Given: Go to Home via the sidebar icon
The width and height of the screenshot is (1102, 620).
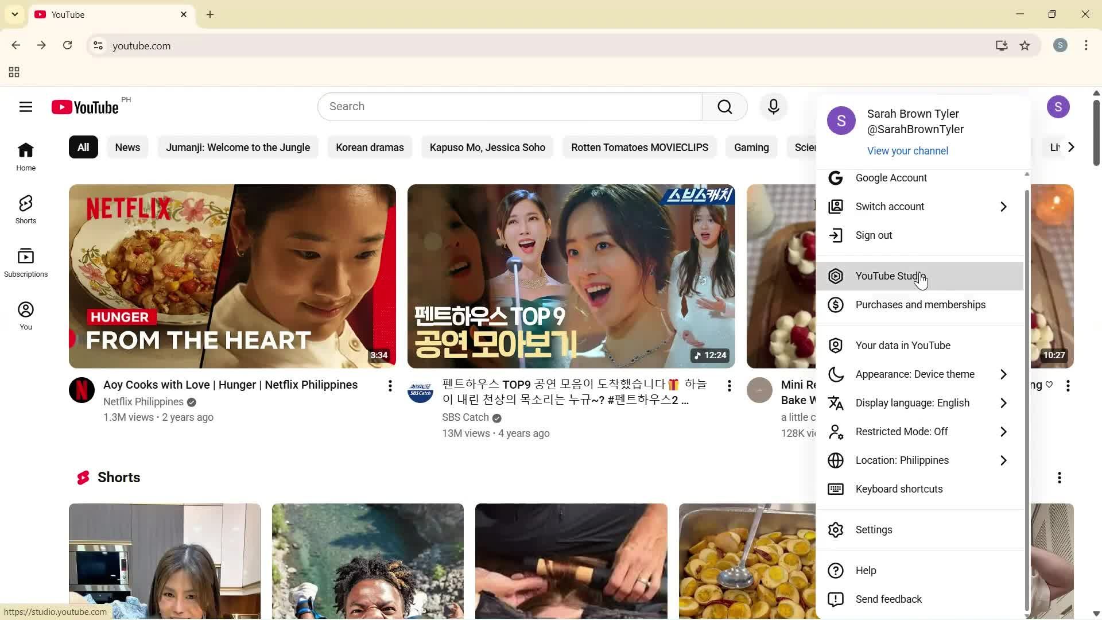Looking at the screenshot, I should pos(25,155).
